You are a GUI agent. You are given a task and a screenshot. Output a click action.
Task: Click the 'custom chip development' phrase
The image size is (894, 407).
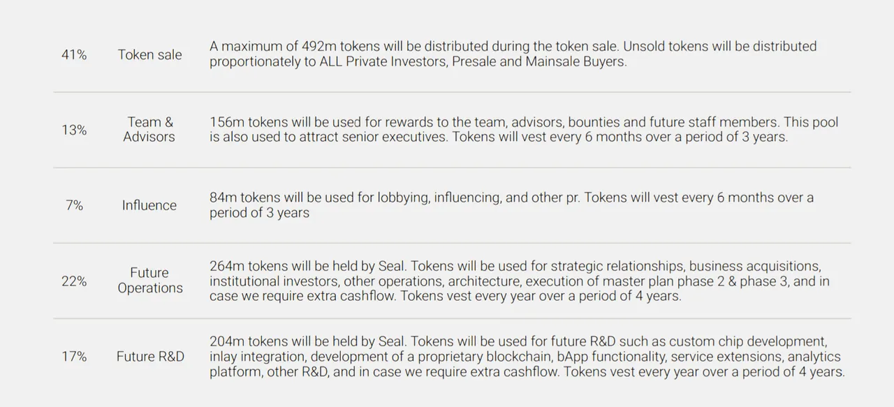[x=748, y=341]
